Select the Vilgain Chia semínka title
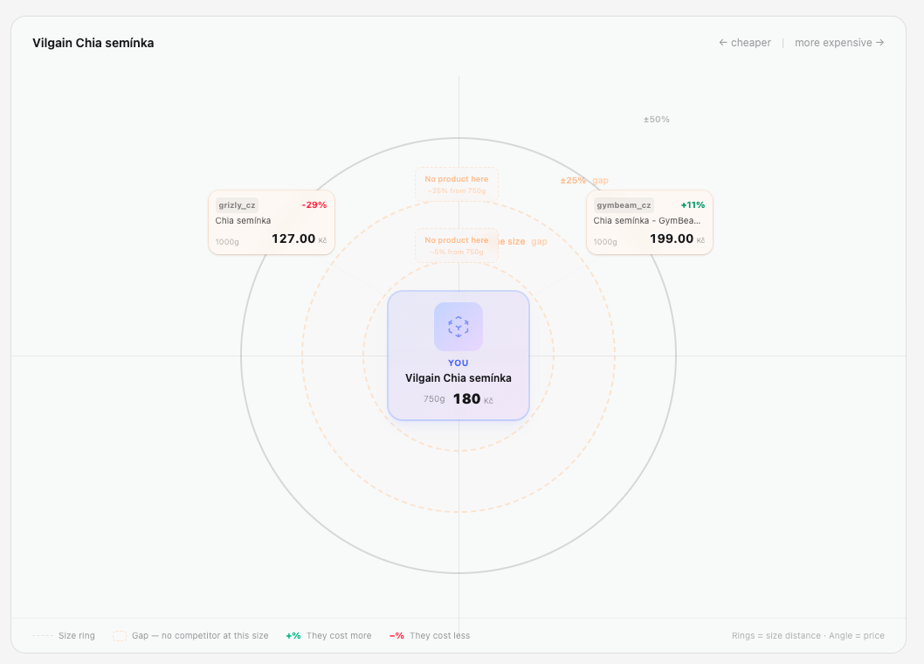The height and width of the screenshot is (664, 924). tap(459, 377)
